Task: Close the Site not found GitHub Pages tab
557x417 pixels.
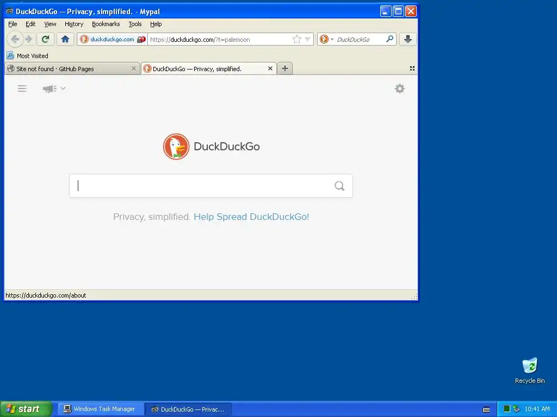Action: (134, 68)
